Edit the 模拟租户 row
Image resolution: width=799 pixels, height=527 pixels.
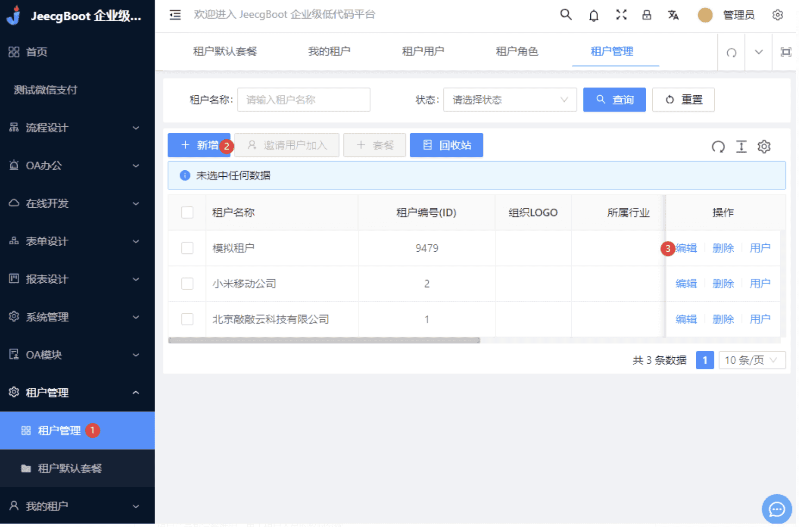click(x=686, y=248)
